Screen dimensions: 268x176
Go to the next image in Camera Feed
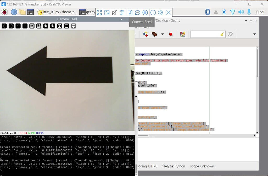(x=11, y=26)
